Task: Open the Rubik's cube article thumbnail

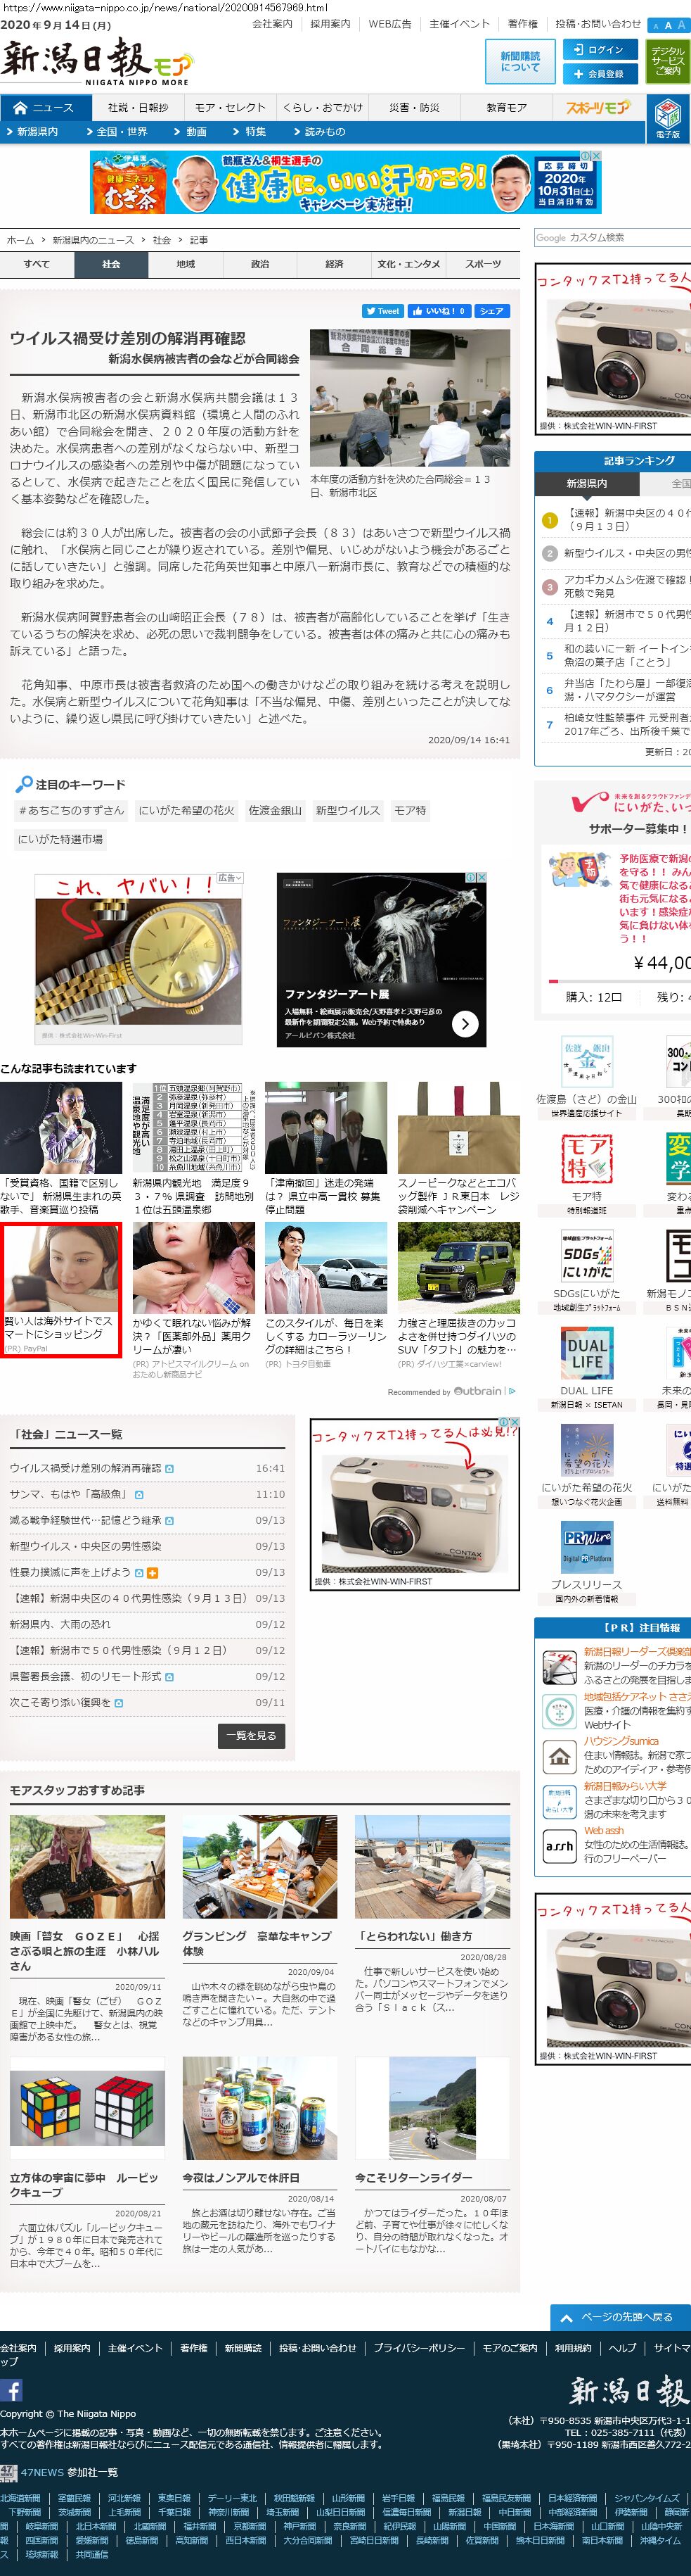Action: click(x=87, y=2107)
